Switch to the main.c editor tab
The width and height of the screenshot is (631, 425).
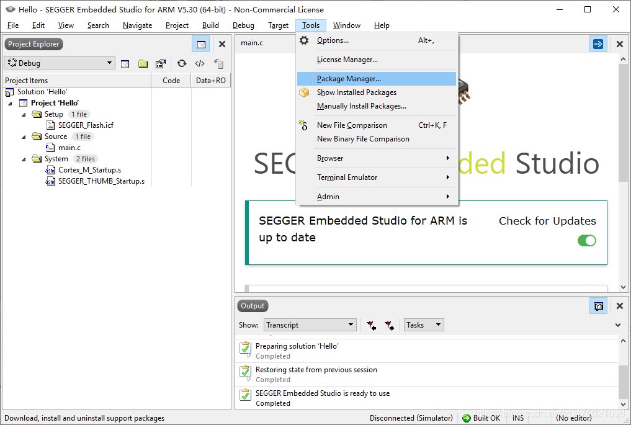pos(252,43)
